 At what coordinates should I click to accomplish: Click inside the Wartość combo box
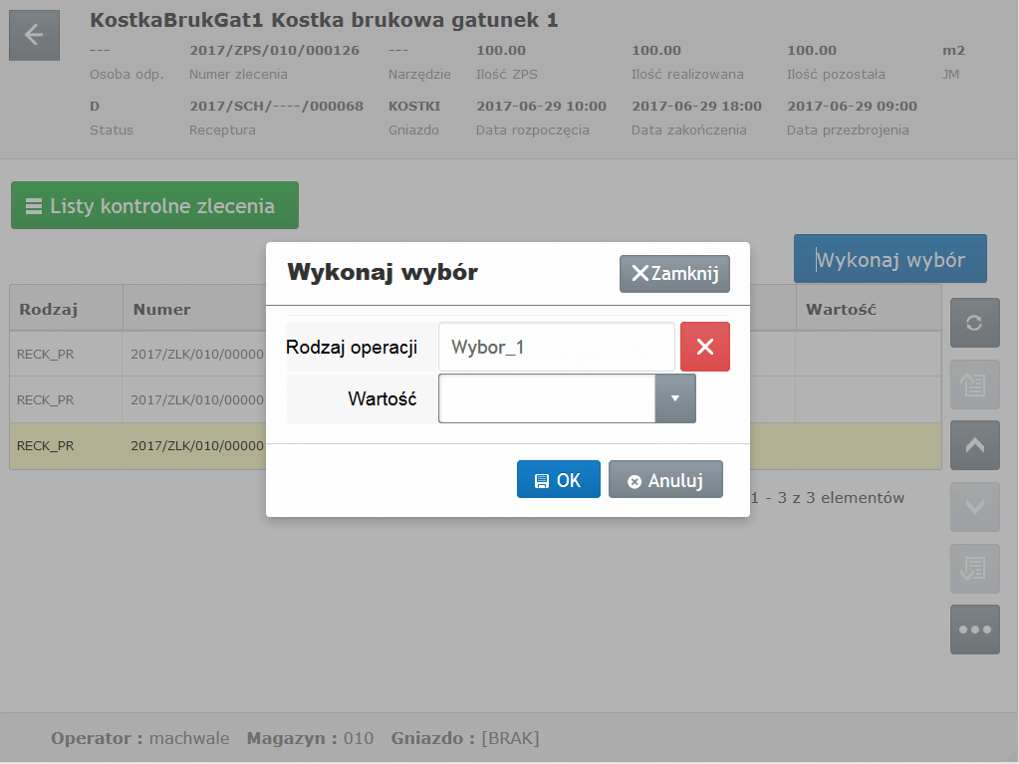click(547, 398)
